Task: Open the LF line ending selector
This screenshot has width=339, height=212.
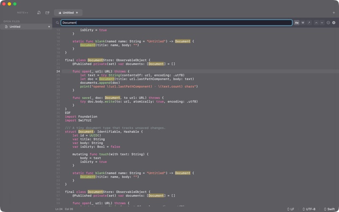Action: [x=291, y=209]
